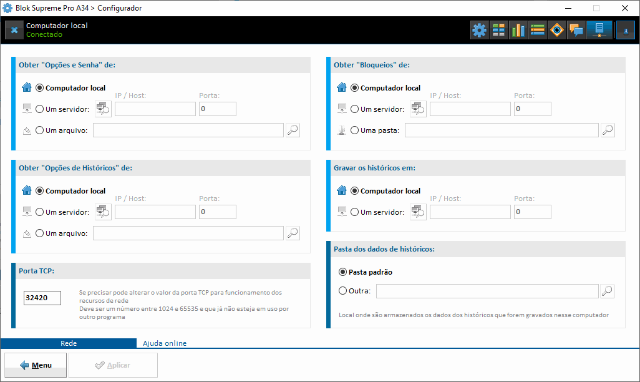Click the Menu back button
This screenshot has height=382, width=640.
coord(36,365)
